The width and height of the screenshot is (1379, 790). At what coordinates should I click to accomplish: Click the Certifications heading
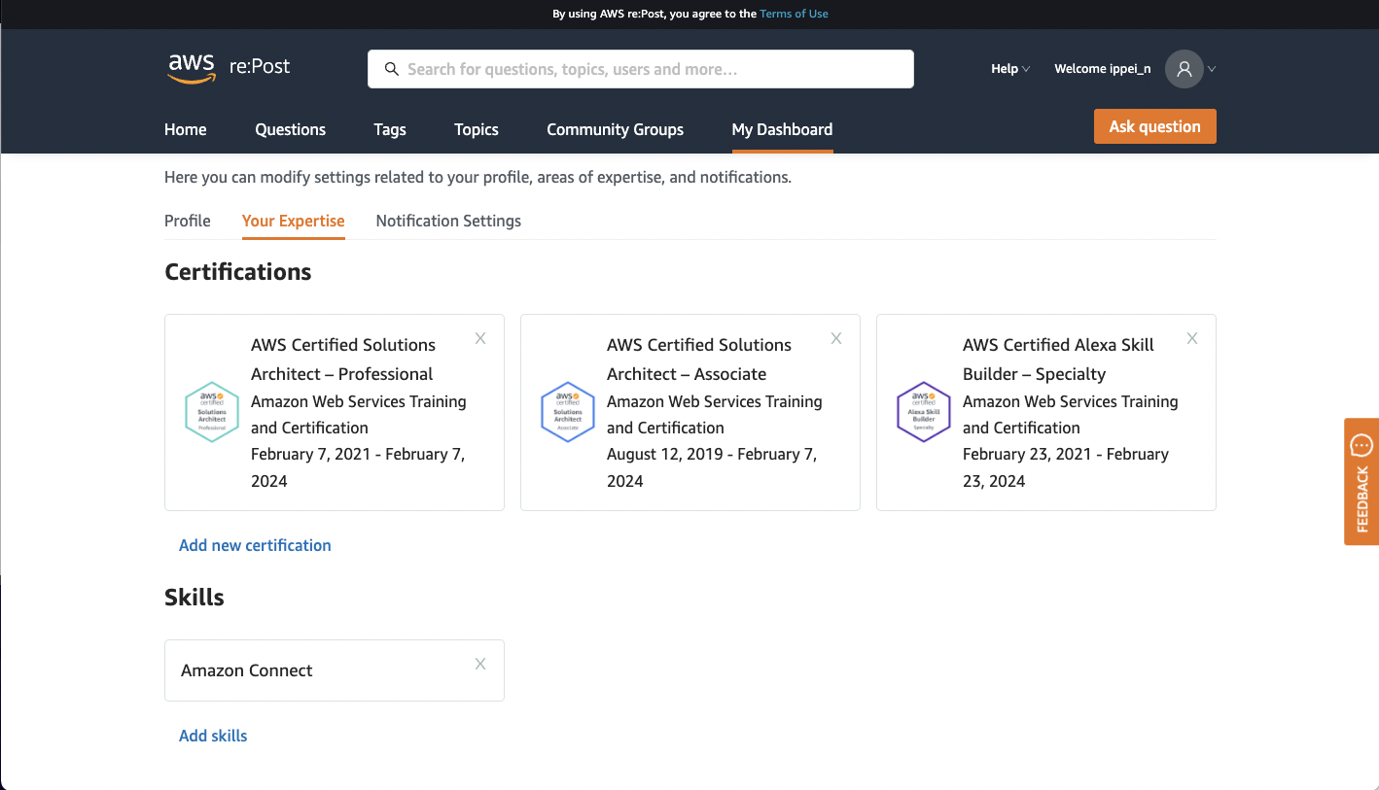tap(238, 272)
